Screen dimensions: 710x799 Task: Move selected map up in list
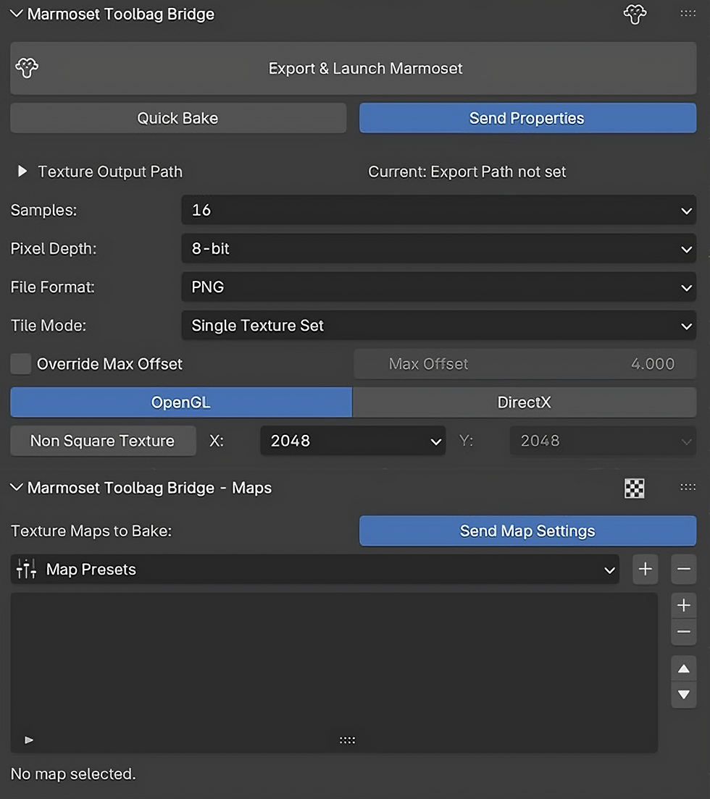[x=683, y=669]
